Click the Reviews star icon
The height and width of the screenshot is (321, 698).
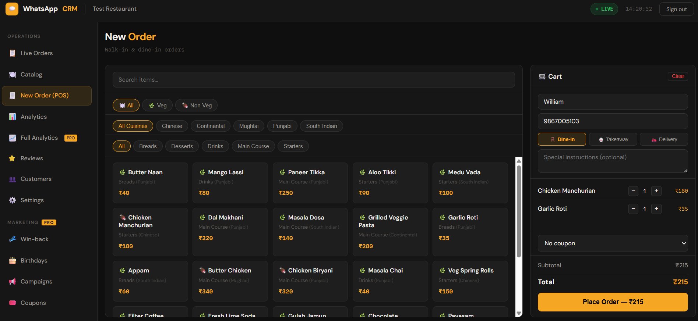(12, 158)
